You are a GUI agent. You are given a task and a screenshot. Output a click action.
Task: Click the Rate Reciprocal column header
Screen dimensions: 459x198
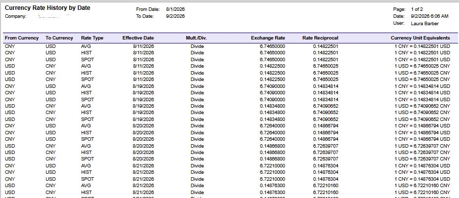(x=320, y=38)
